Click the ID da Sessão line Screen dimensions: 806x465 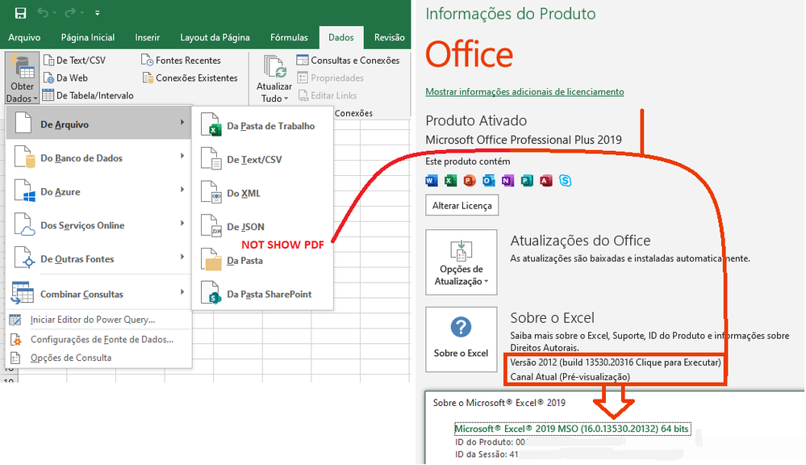coord(487,455)
